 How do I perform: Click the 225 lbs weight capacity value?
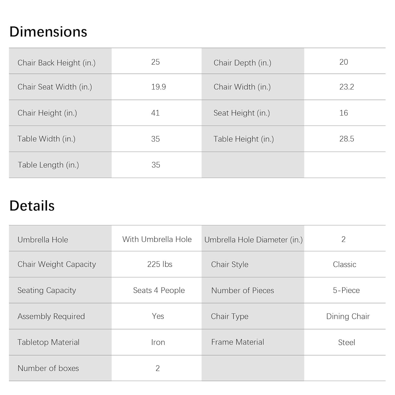[160, 264]
